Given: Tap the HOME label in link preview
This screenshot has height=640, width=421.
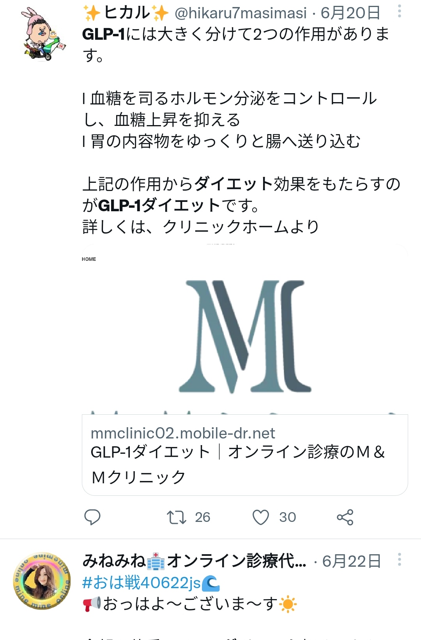Looking at the screenshot, I should click(89, 259).
